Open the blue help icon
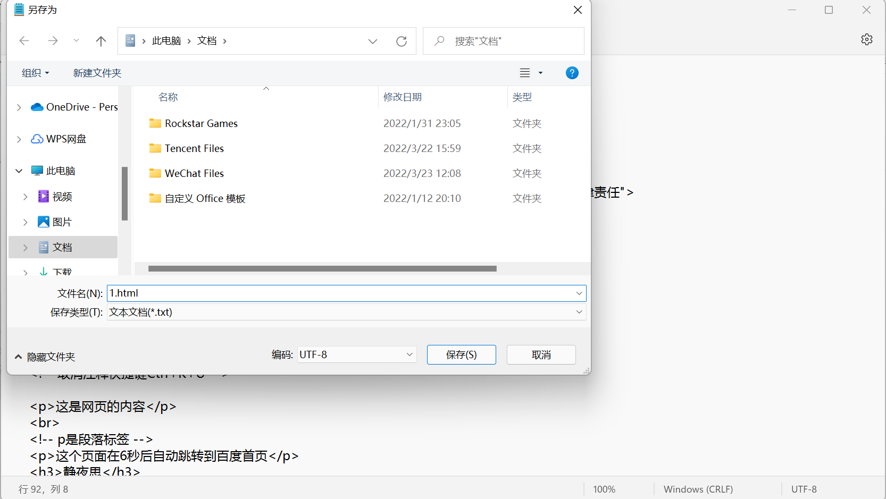The image size is (886, 499). tap(572, 73)
